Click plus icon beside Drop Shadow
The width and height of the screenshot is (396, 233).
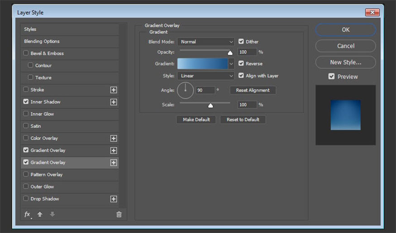[114, 199]
